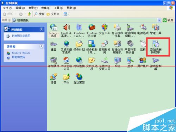Open the 收藏 menu

tap(46, 8)
